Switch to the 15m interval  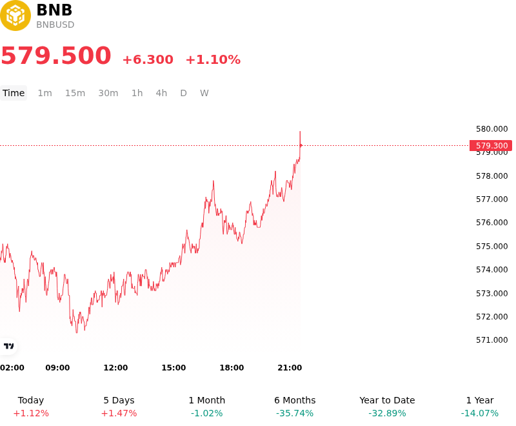(75, 93)
